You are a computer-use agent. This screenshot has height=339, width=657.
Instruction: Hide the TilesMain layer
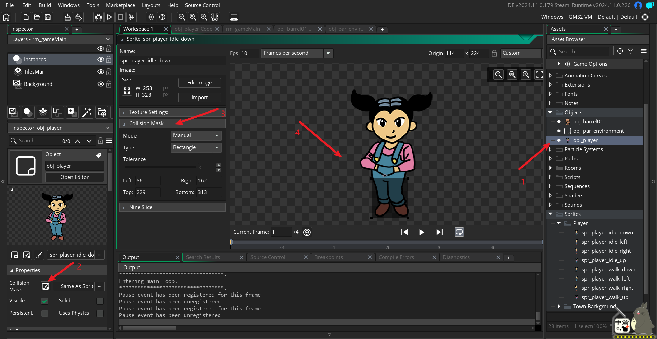100,72
